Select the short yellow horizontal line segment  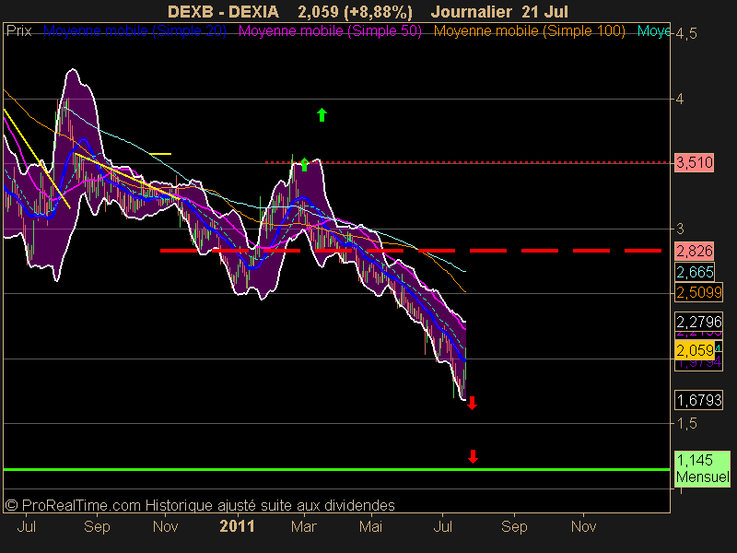(x=159, y=153)
